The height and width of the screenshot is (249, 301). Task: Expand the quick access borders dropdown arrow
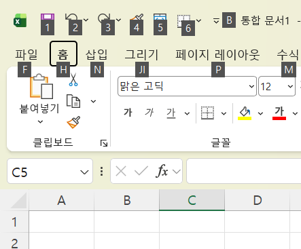[x=198, y=21]
